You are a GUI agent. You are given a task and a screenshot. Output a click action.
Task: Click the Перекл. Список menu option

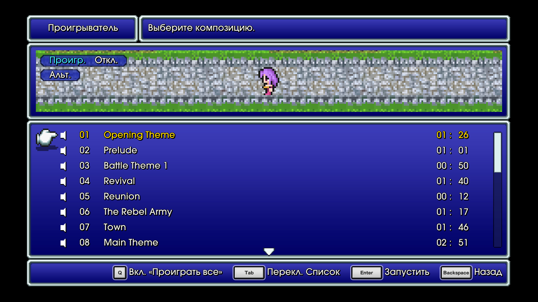click(303, 272)
